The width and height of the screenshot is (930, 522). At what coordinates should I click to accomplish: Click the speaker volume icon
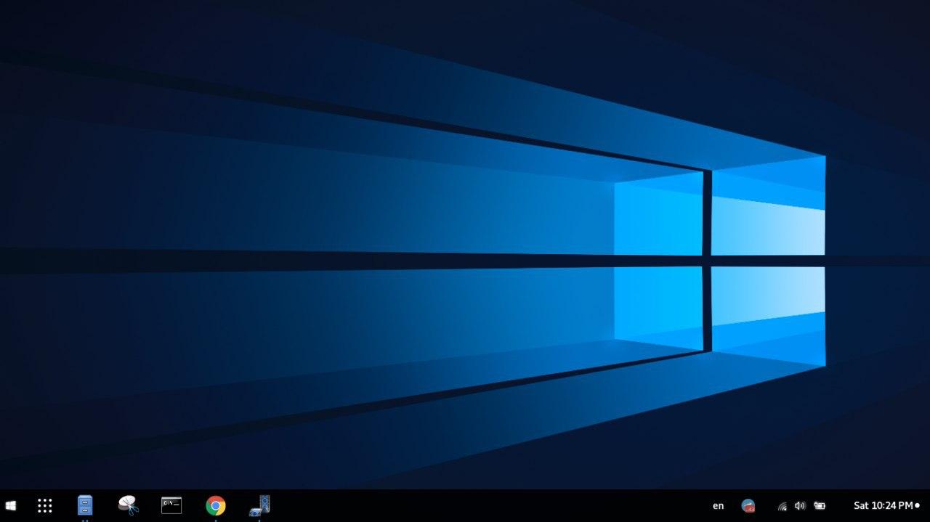[800, 505]
